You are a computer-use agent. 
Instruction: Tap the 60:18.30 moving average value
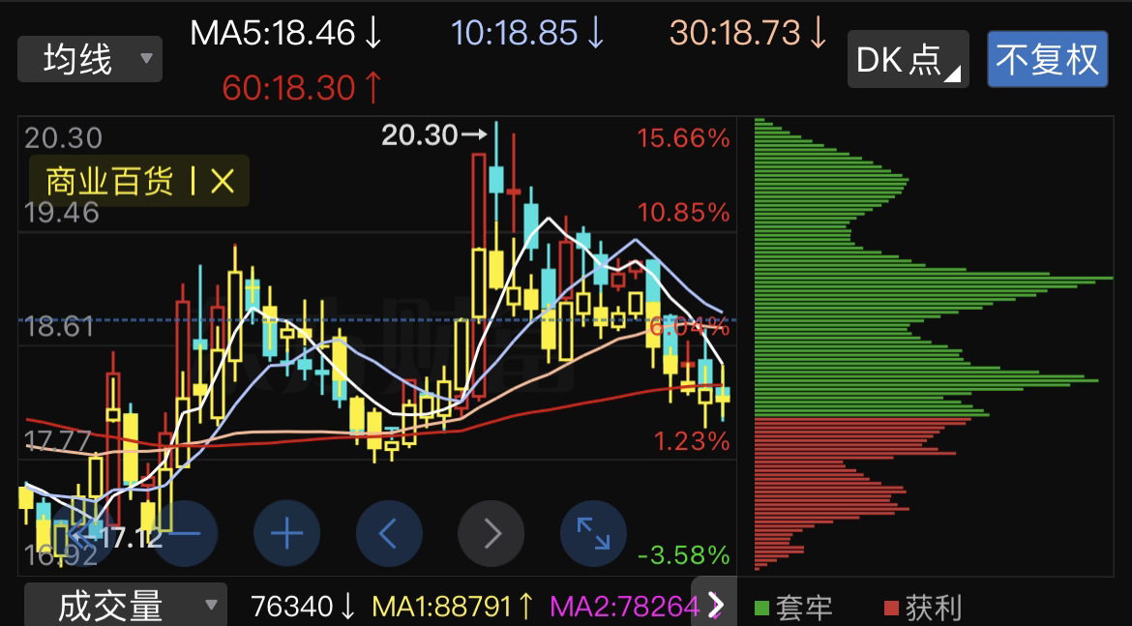(x=302, y=88)
